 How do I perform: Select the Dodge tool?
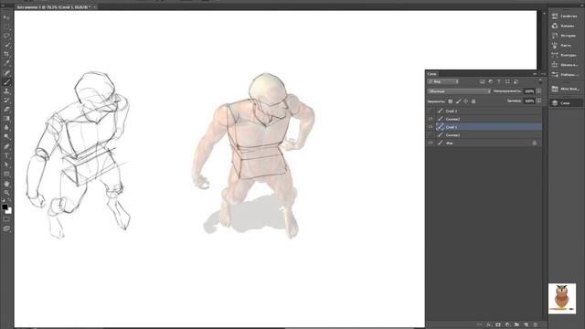point(6,137)
